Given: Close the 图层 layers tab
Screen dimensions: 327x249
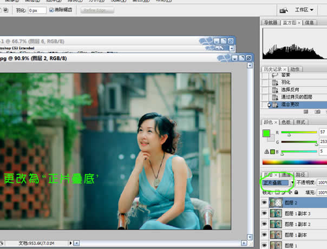Looking at the screenshot, I should (x=276, y=175).
